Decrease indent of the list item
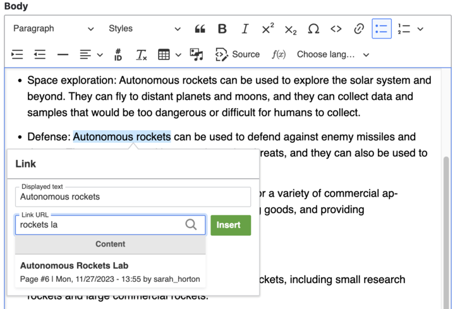 [x=40, y=54]
